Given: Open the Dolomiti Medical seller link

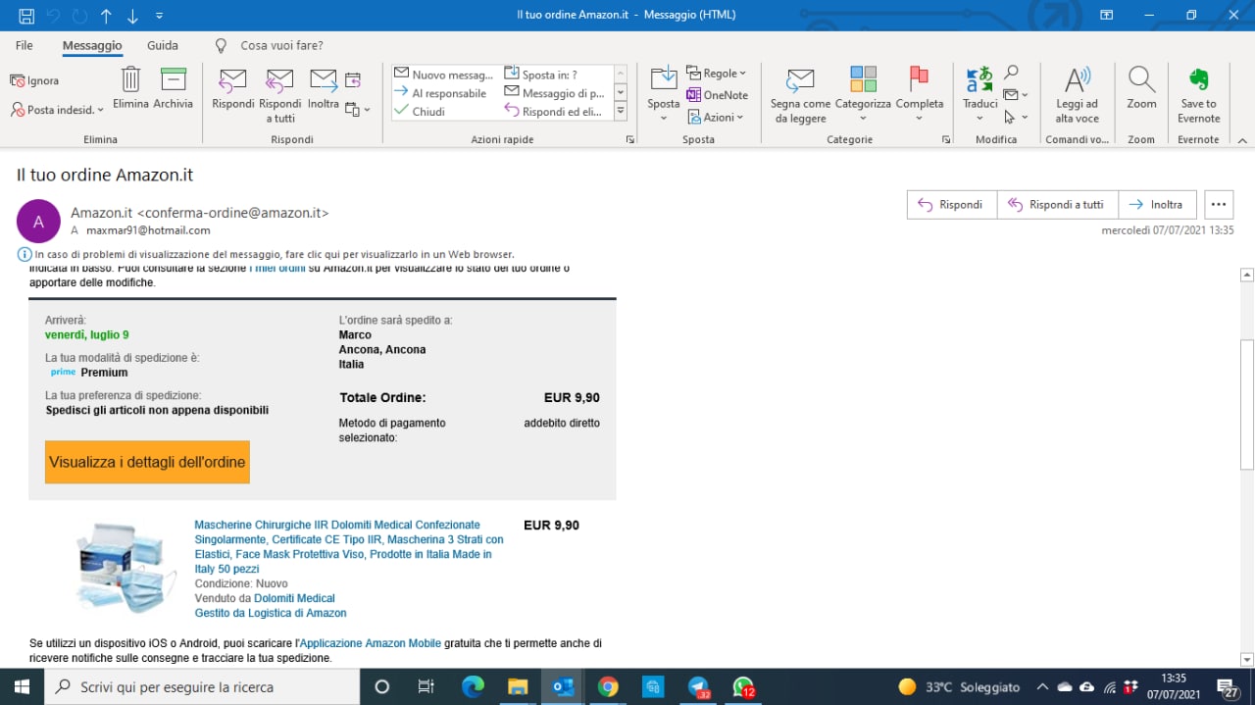Looking at the screenshot, I should coord(294,598).
